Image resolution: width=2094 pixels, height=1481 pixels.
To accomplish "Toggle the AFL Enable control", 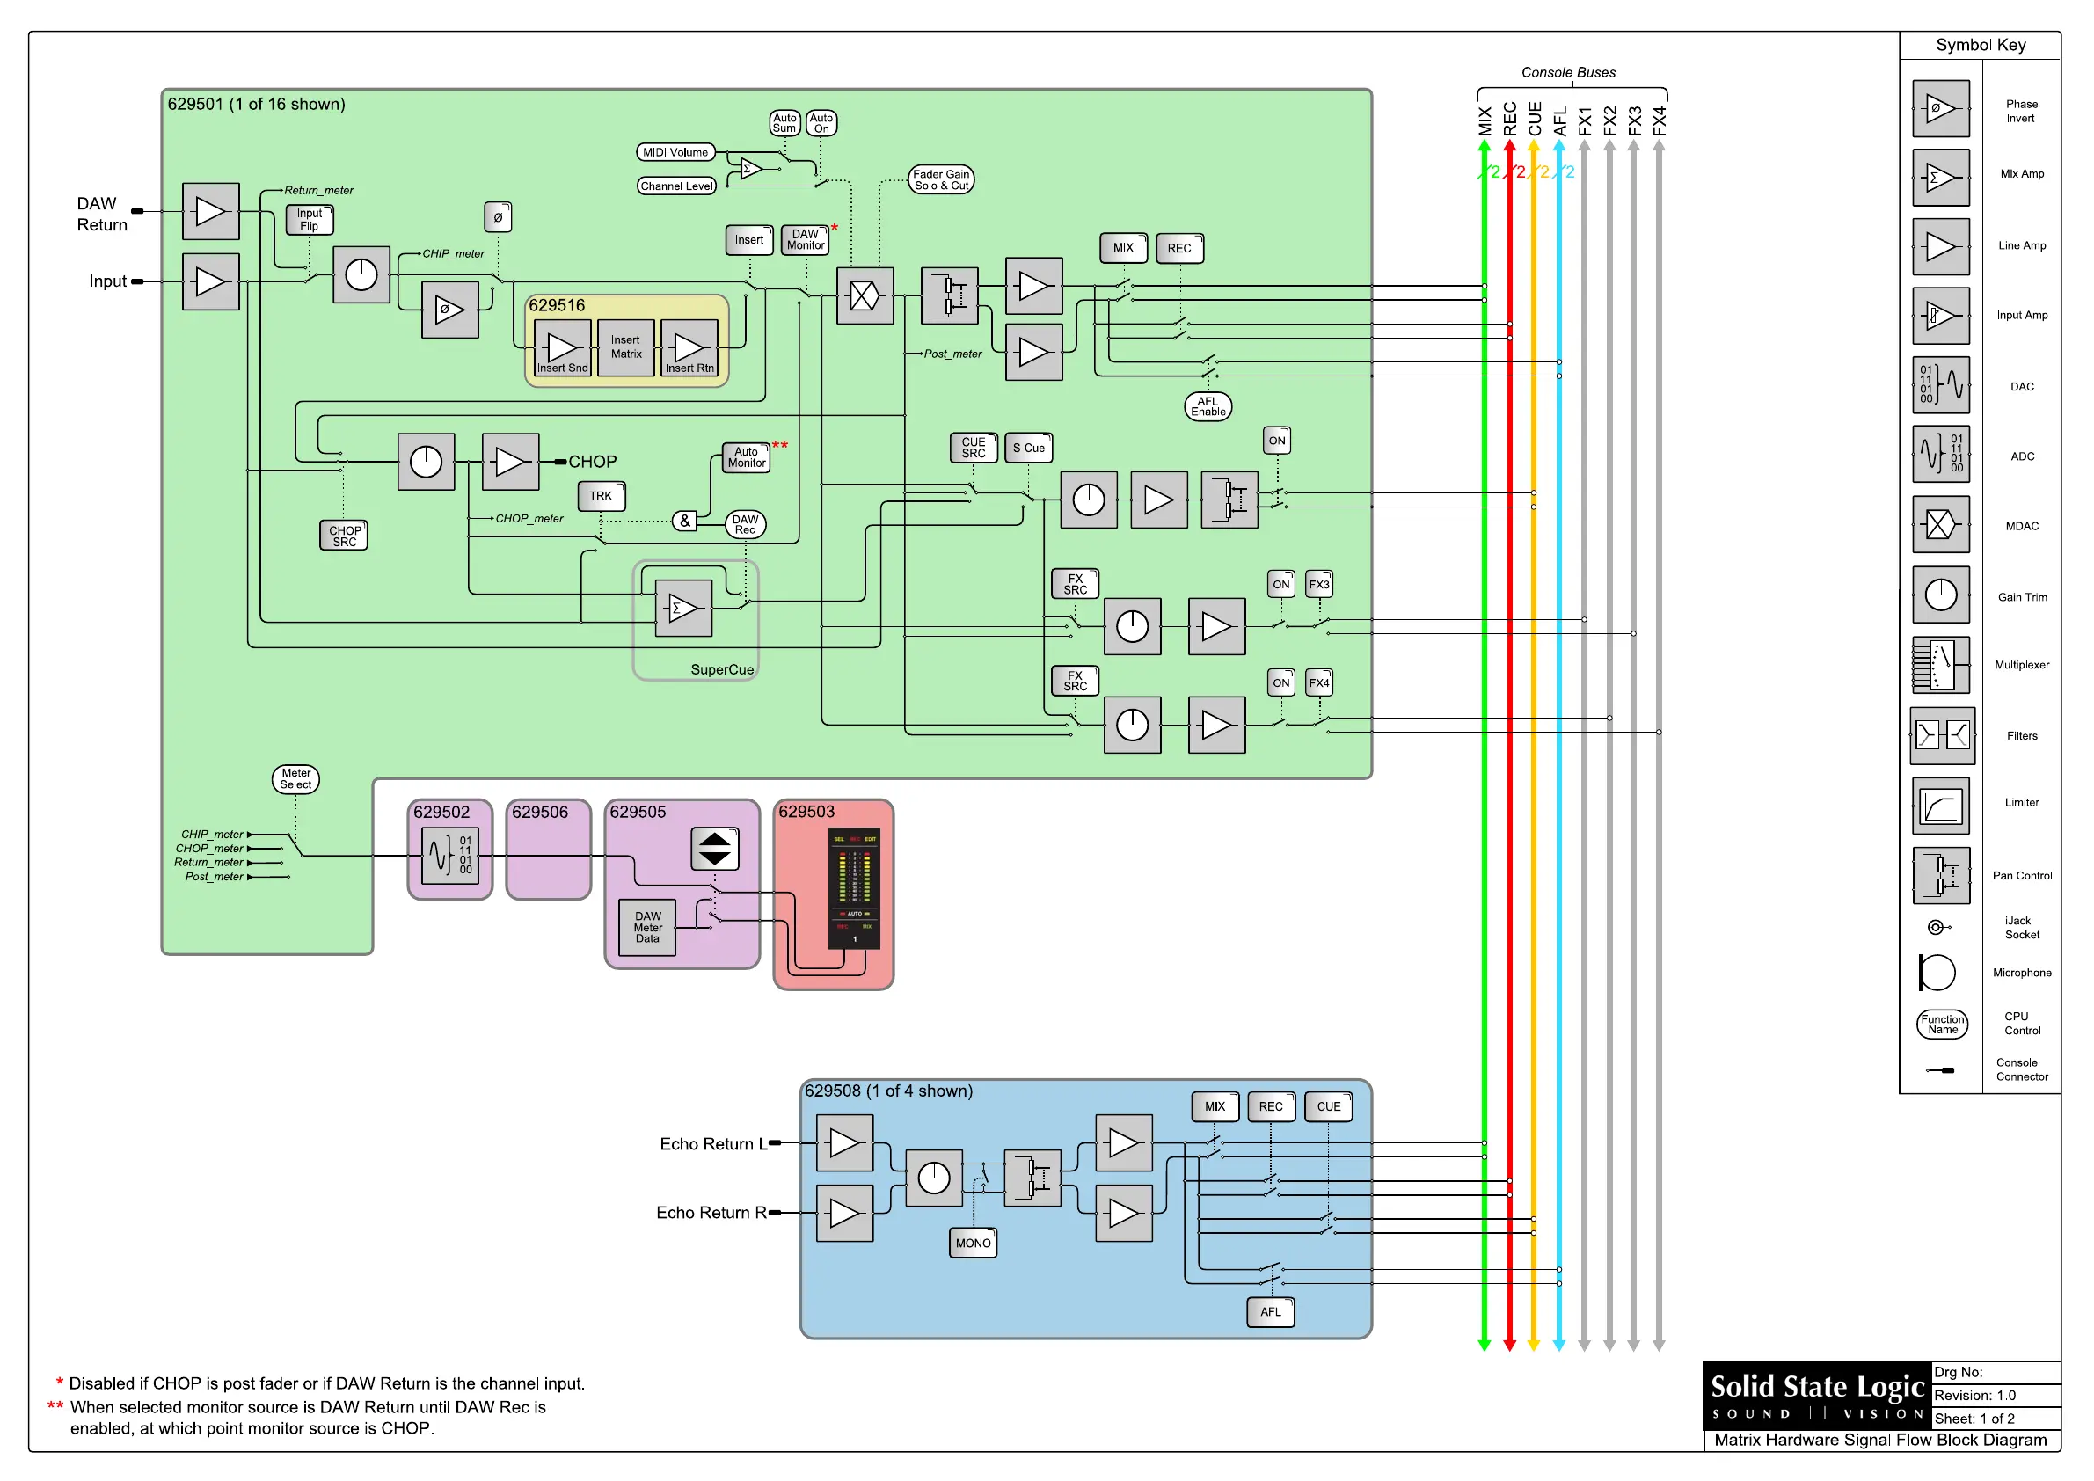I will click(1208, 406).
